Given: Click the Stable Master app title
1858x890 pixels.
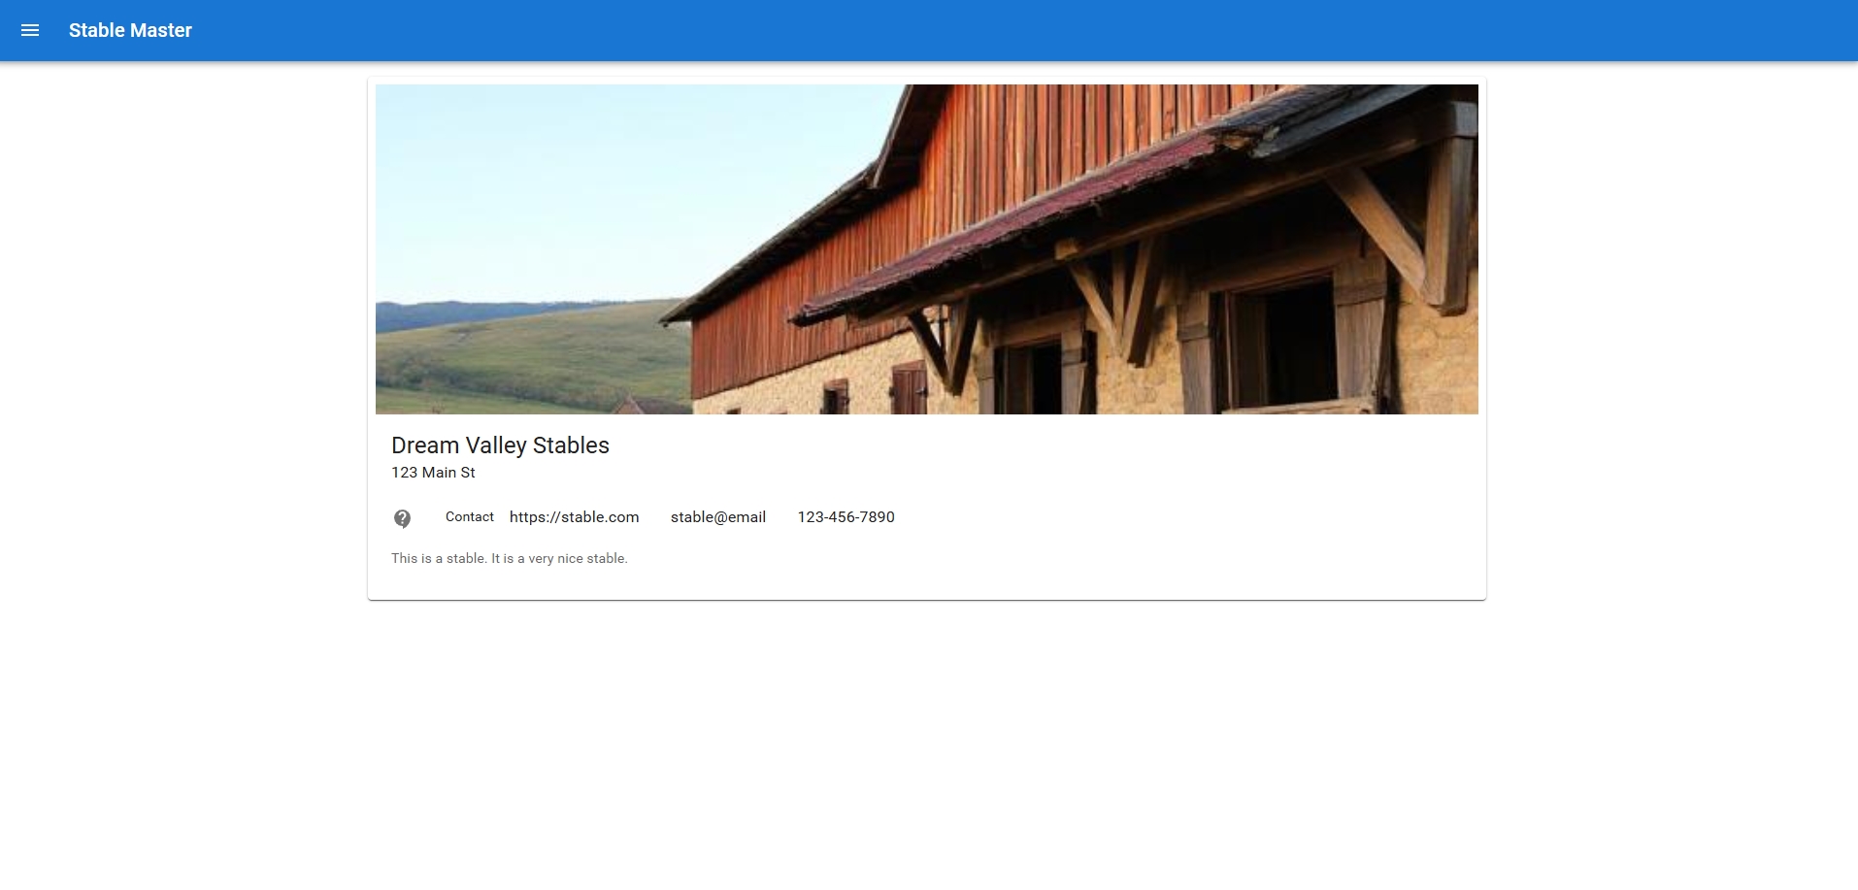Looking at the screenshot, I should coord(130,30).
